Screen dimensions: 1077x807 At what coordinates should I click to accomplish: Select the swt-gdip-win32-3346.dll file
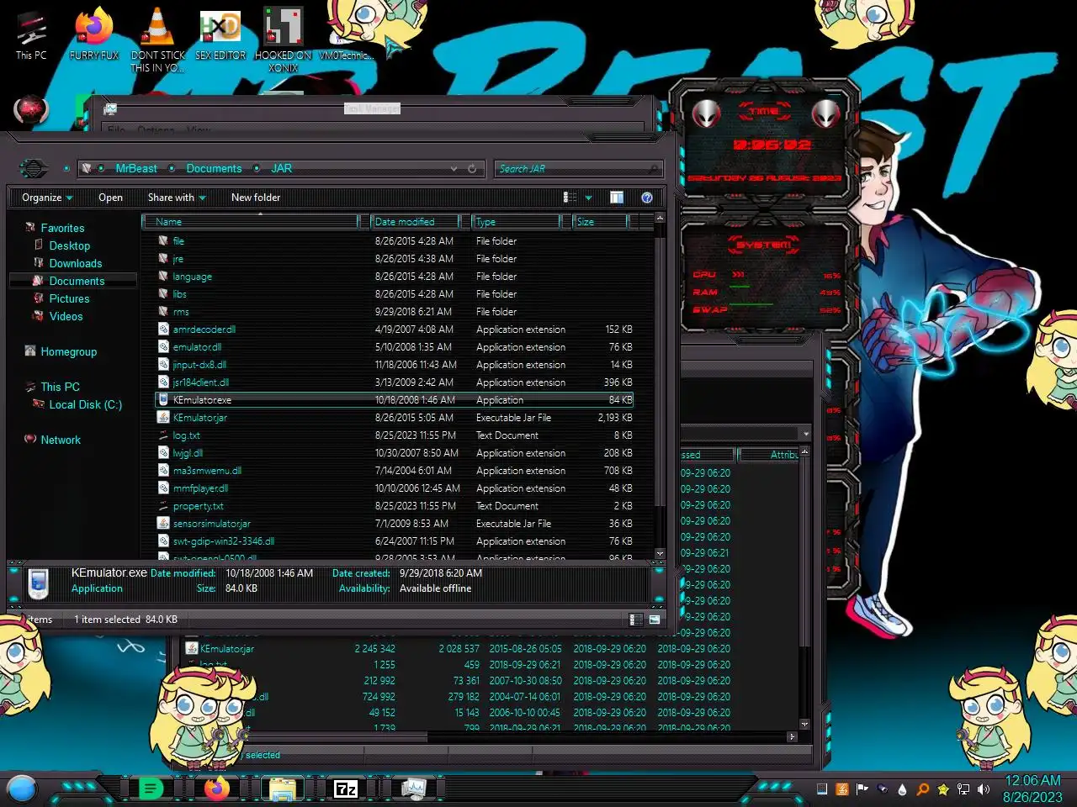tap(223, 541)
